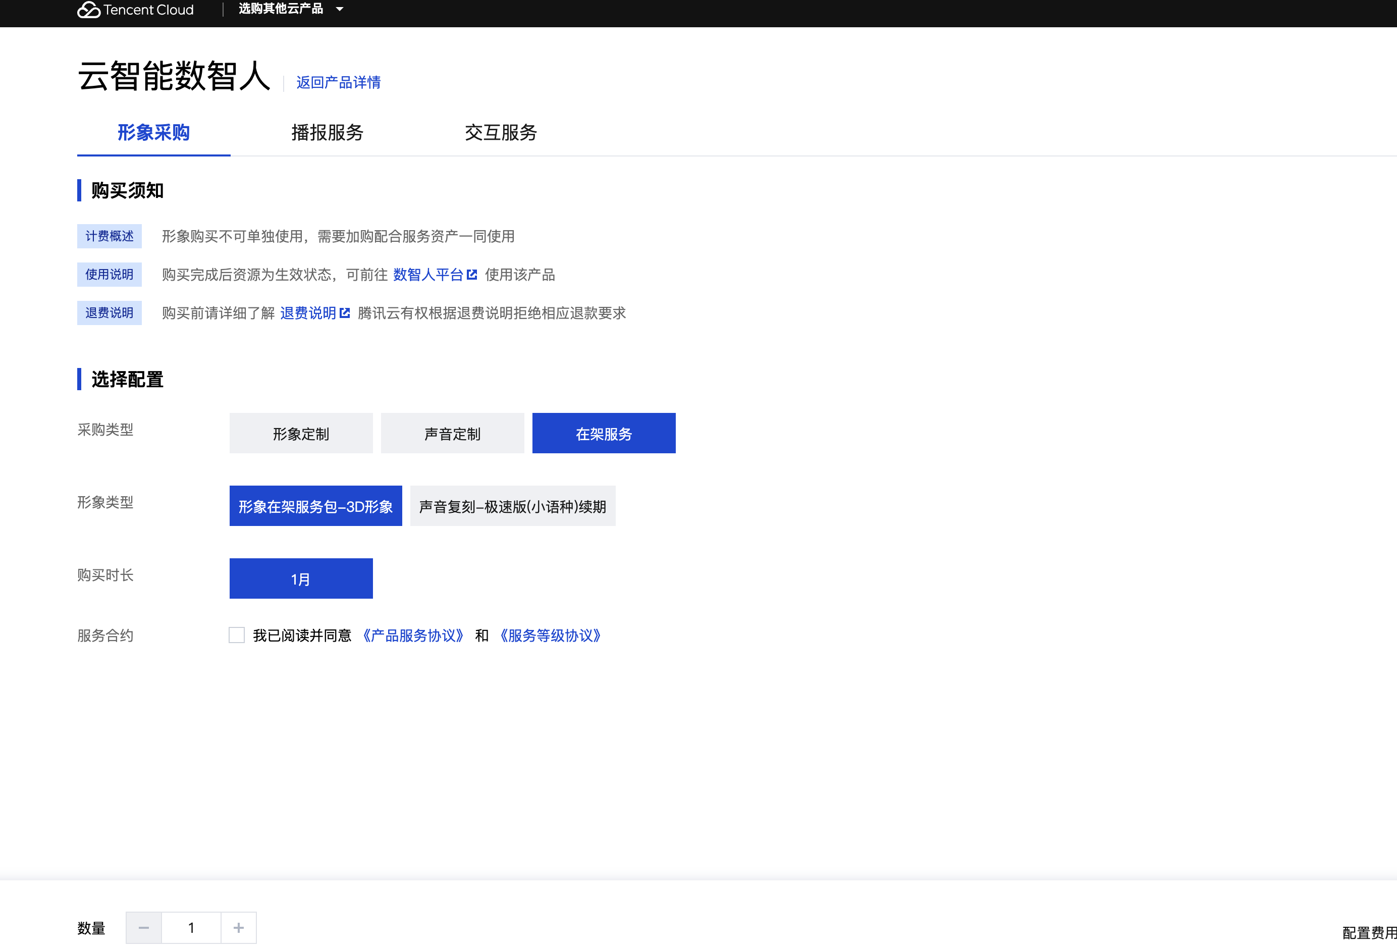1397x950 pixels.
Task: Select 声音定制 purchase type
Action: (452, 434)
